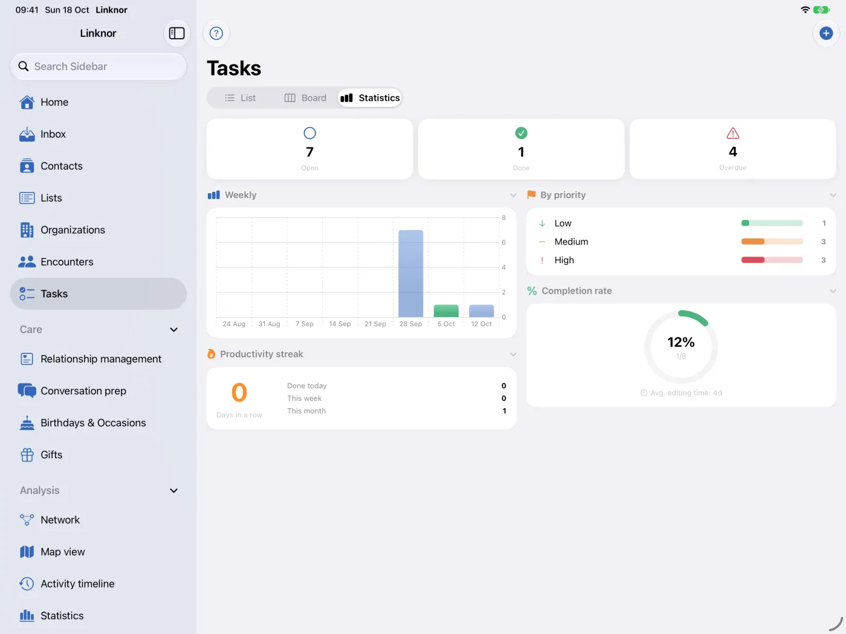Image resolution: width=846 pixels, height=634 pixels.
Task: Collapse the Completion rate section
Action: pos(833,291)
